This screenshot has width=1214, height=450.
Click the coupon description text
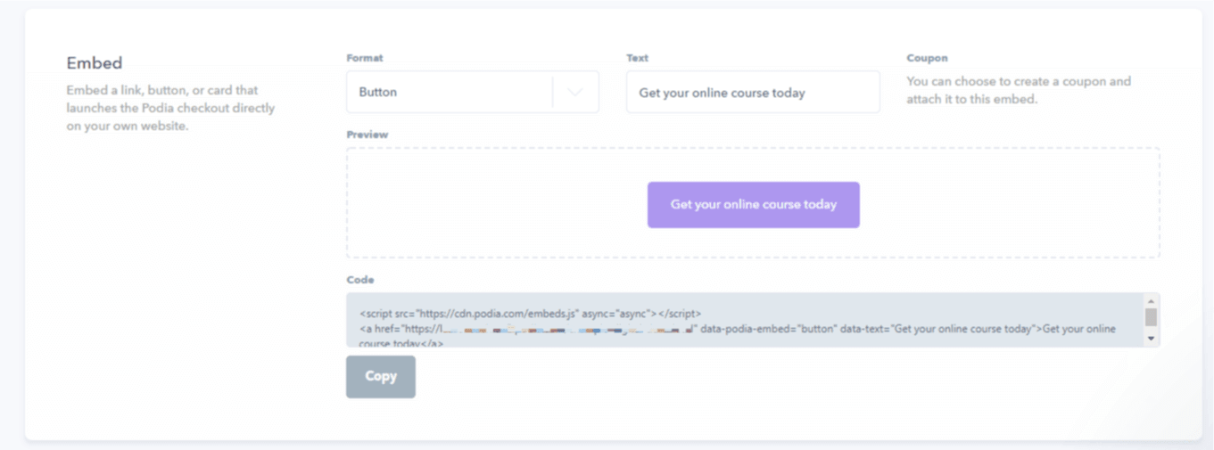click(1019, 90)
